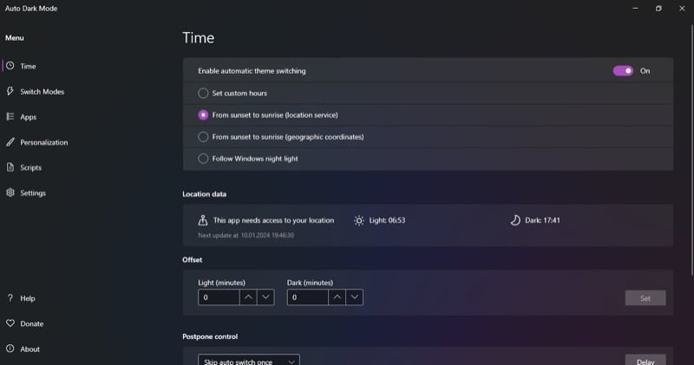The image size is (694, 365).
Task: Click the moon icon next to Dark time
Action: coord(515,220)
